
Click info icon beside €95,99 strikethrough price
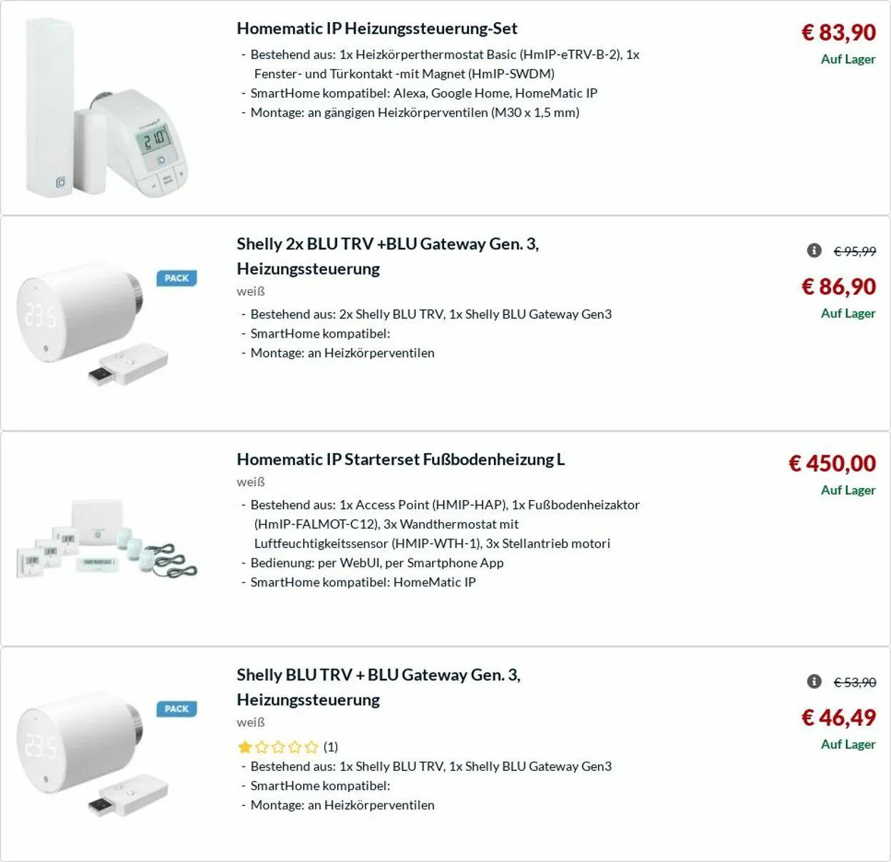tap(814, 250)
